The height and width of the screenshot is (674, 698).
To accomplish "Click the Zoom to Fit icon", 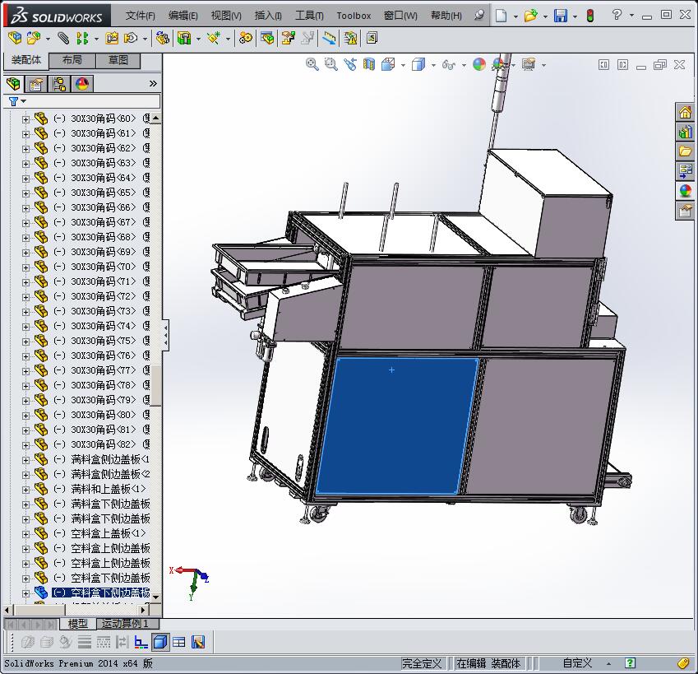I will [x=312, y=64].
